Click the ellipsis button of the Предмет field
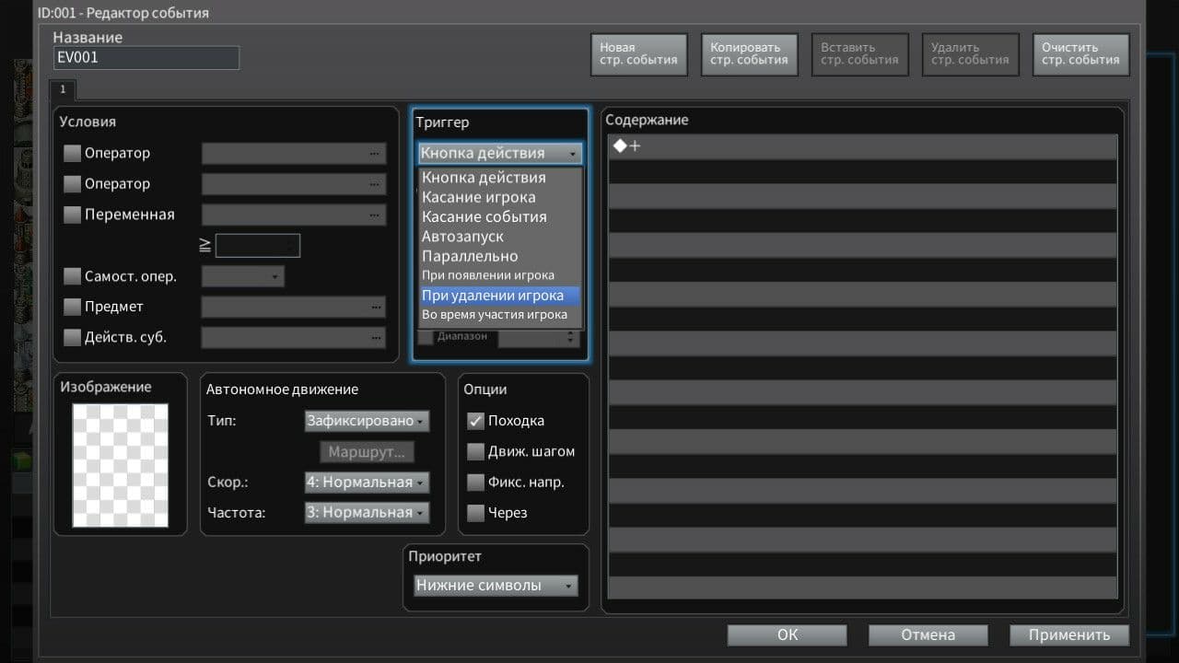 coord(374,308)
